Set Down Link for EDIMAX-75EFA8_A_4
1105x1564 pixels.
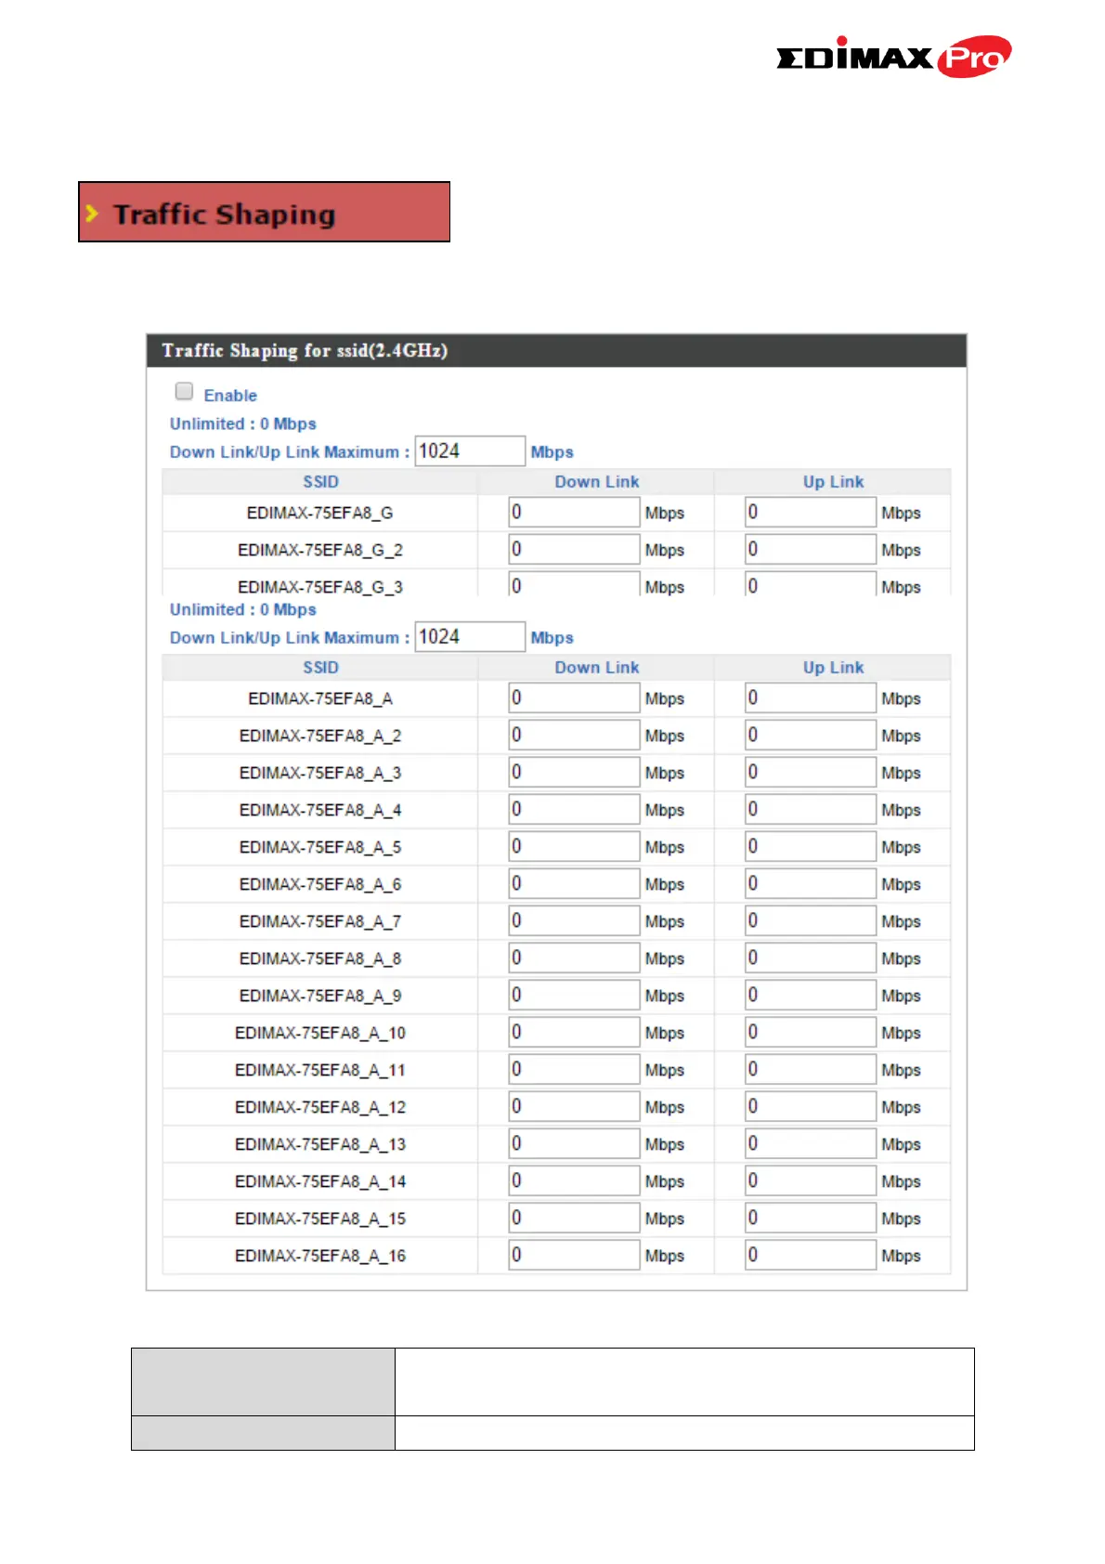tap(575, 810)
